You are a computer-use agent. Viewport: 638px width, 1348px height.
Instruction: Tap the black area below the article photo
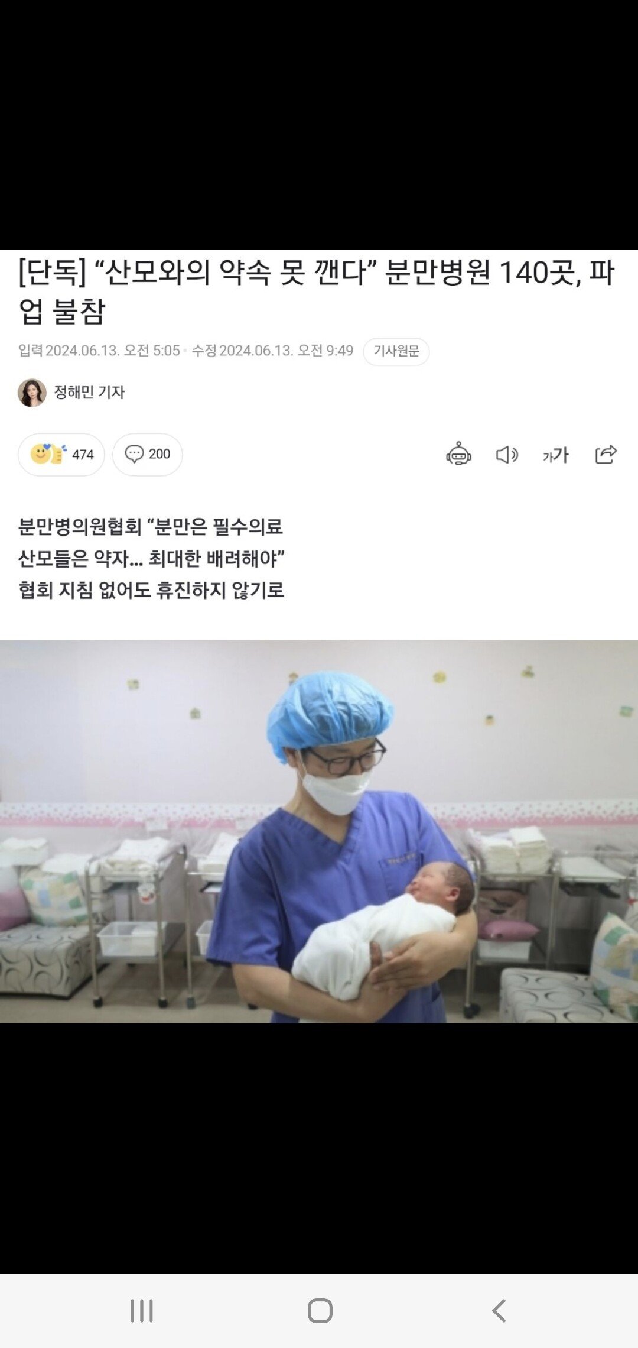click(319, 1147)
